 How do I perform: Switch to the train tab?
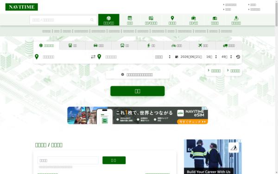[x=73, y=45]
